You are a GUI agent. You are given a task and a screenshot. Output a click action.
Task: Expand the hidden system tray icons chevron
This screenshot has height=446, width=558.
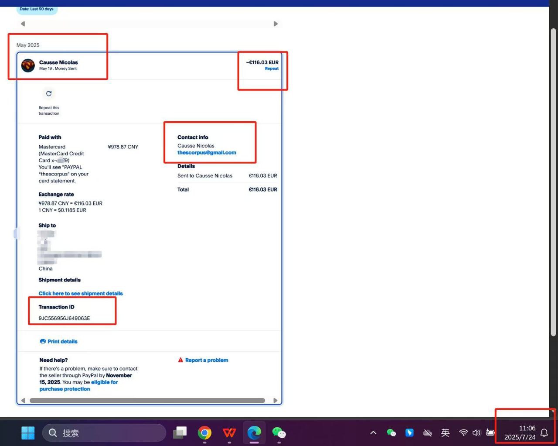pos(373,432)
